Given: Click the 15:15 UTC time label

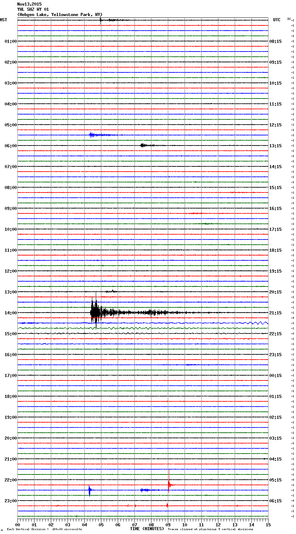Looking at the screenshot, I should [x=275, y=188].
